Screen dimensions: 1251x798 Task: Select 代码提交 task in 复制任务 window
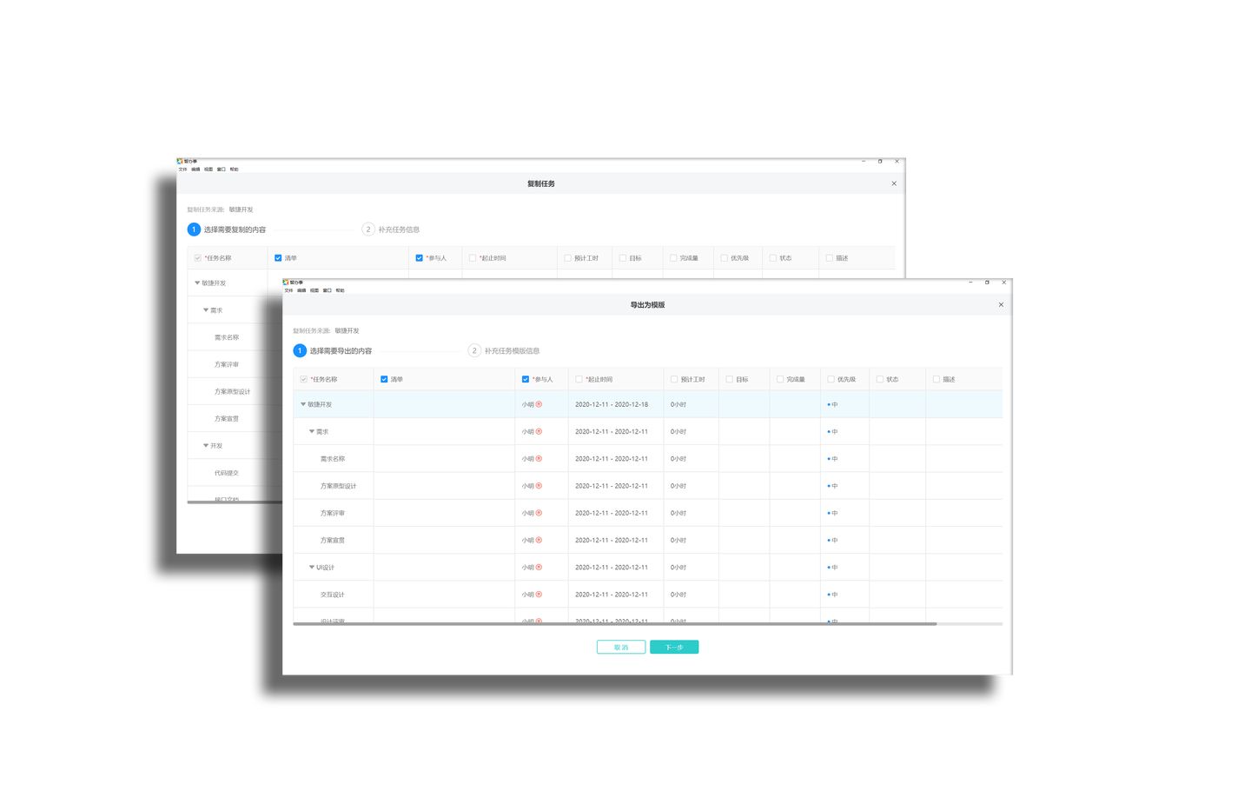(227, 473)
